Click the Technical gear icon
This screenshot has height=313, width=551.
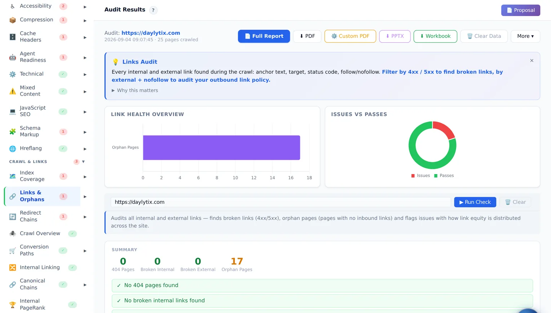13,74
